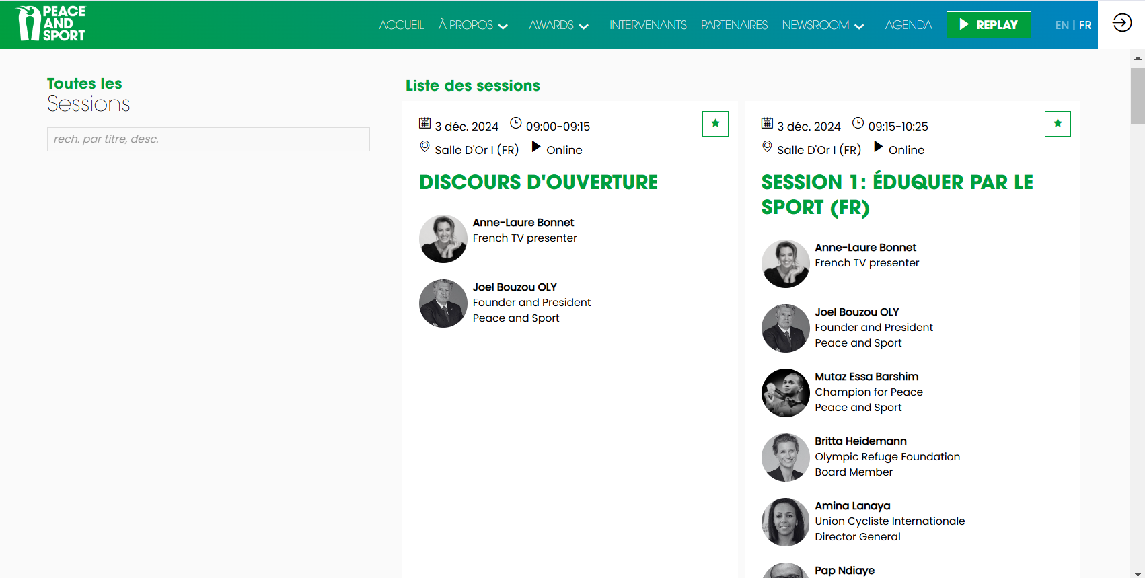1145x578 pixels.
Task: Click clock icon next to 09:15-10:25
Action: click(x=858, y=123)
